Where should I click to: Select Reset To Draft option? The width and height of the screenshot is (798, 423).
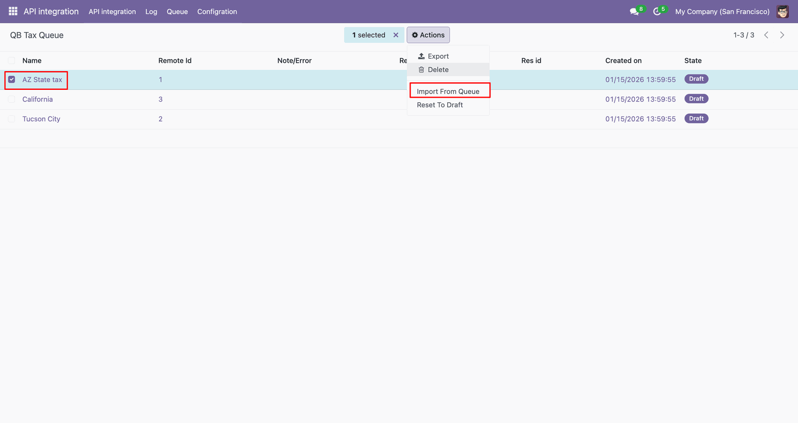pyautogui.click(x=440, y=105)
